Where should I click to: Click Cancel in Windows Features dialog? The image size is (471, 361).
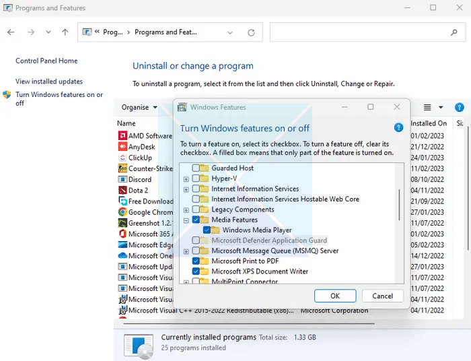[x=383, y=296]
